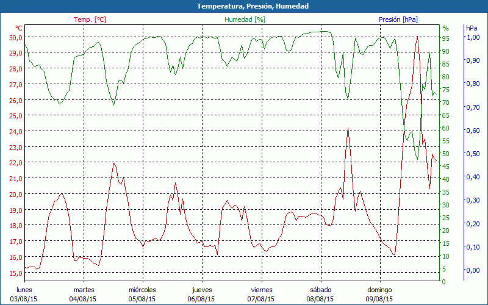Click the miércoles 05/08/15 date label
The width and height of the screenshot is (488, 305).
(142, 295)
